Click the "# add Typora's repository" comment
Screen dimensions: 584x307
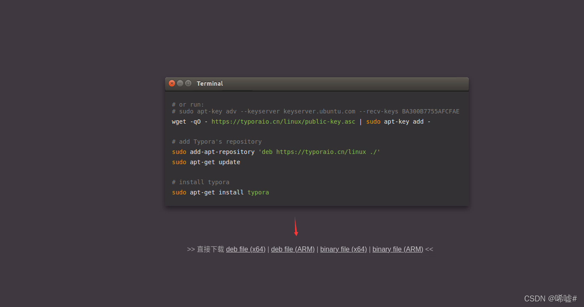[217, 142]
